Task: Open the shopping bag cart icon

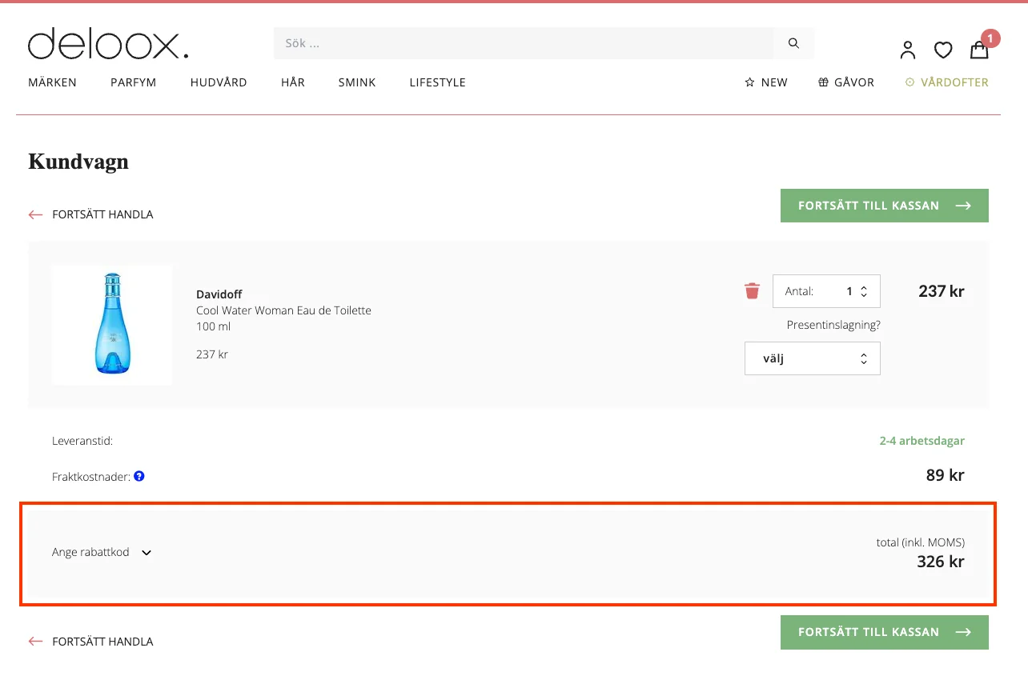Action: tap(979, 50)
